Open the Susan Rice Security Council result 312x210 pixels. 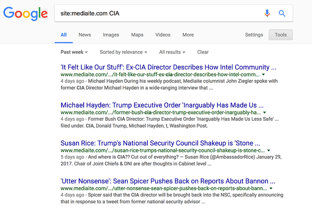tap(160, 143)
